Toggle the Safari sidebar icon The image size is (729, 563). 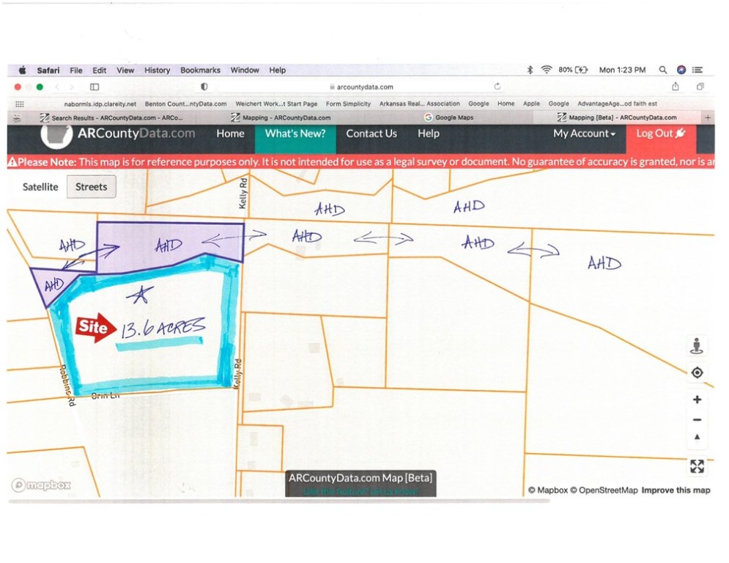pos(95,87)
